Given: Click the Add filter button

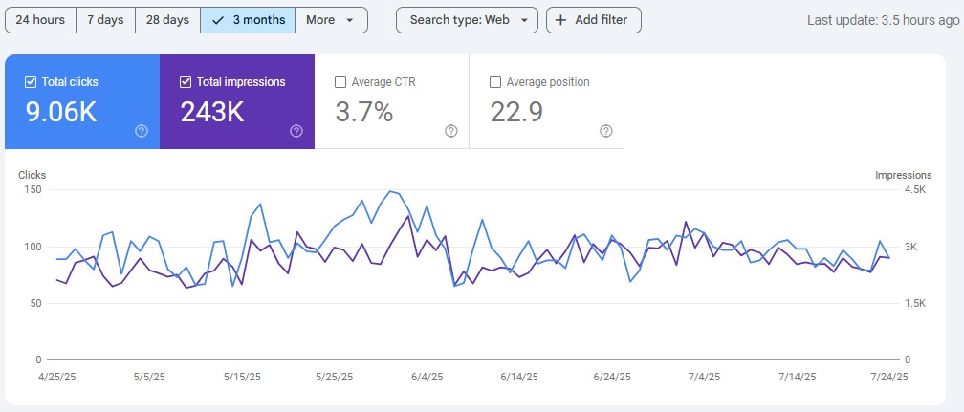Looking at the screenshot, I should click(593, 20).
